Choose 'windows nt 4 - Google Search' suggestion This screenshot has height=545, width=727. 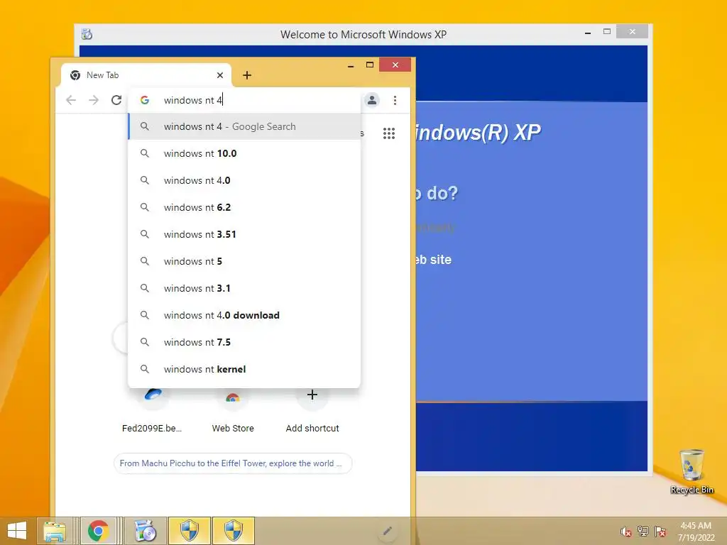pos(244,126)
